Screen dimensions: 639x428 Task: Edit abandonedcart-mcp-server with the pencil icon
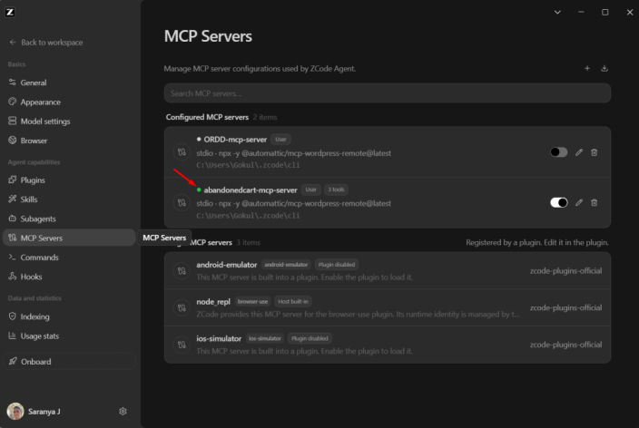(x=579, y=202)
